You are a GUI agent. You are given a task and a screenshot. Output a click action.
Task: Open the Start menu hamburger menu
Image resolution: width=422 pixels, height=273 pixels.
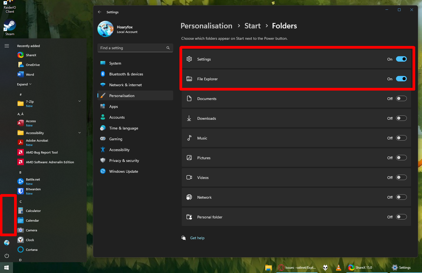(x=7, y=46)
